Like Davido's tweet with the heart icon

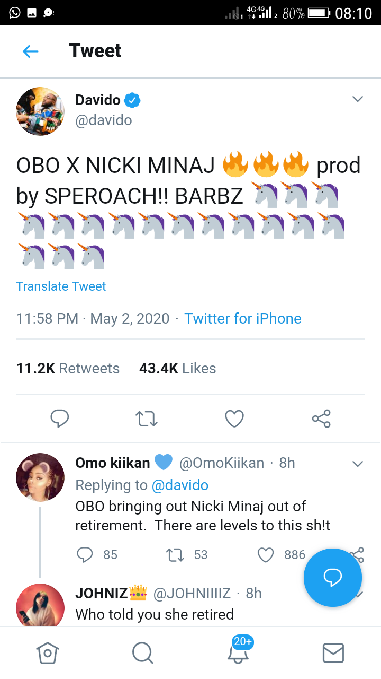[234, 419]
